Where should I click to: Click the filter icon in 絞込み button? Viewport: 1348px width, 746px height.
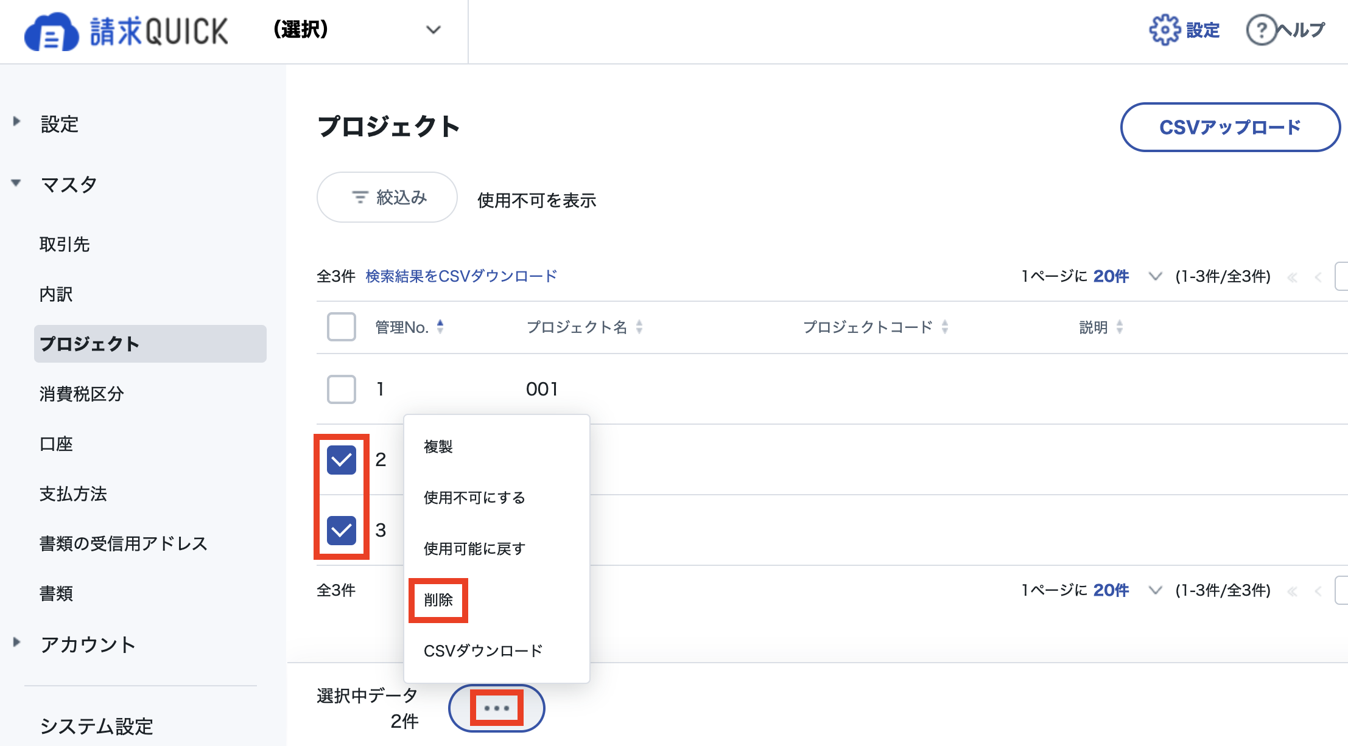[360, 197]
